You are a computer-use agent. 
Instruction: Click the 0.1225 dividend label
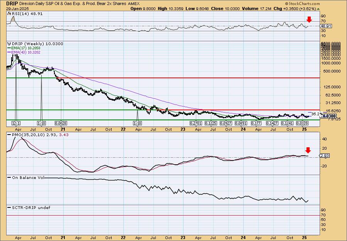coord(211,123)
